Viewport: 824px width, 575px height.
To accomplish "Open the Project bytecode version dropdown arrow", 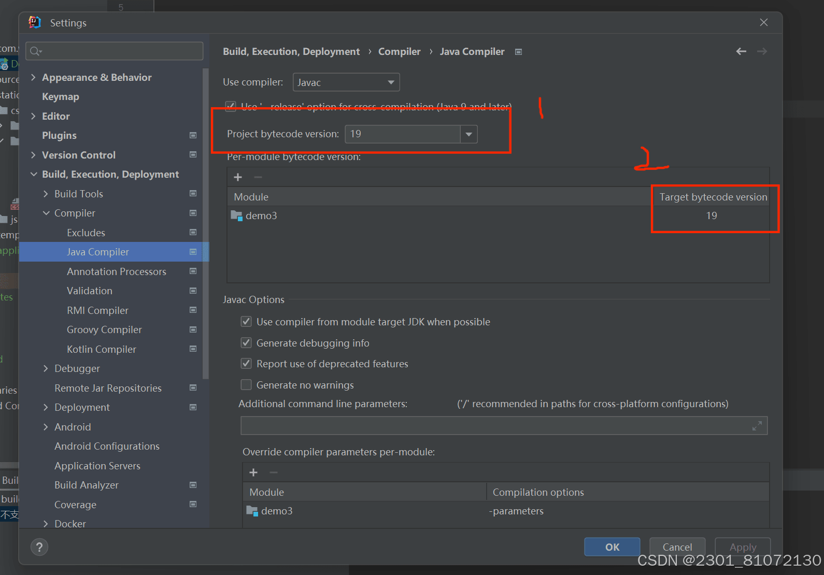I will tap(468, 134).
